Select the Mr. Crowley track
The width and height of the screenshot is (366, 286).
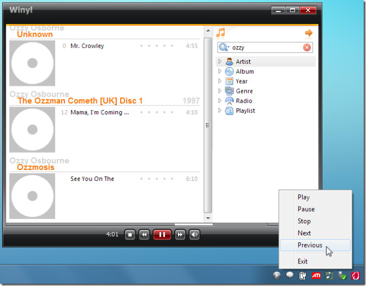[x=87, y=46]
